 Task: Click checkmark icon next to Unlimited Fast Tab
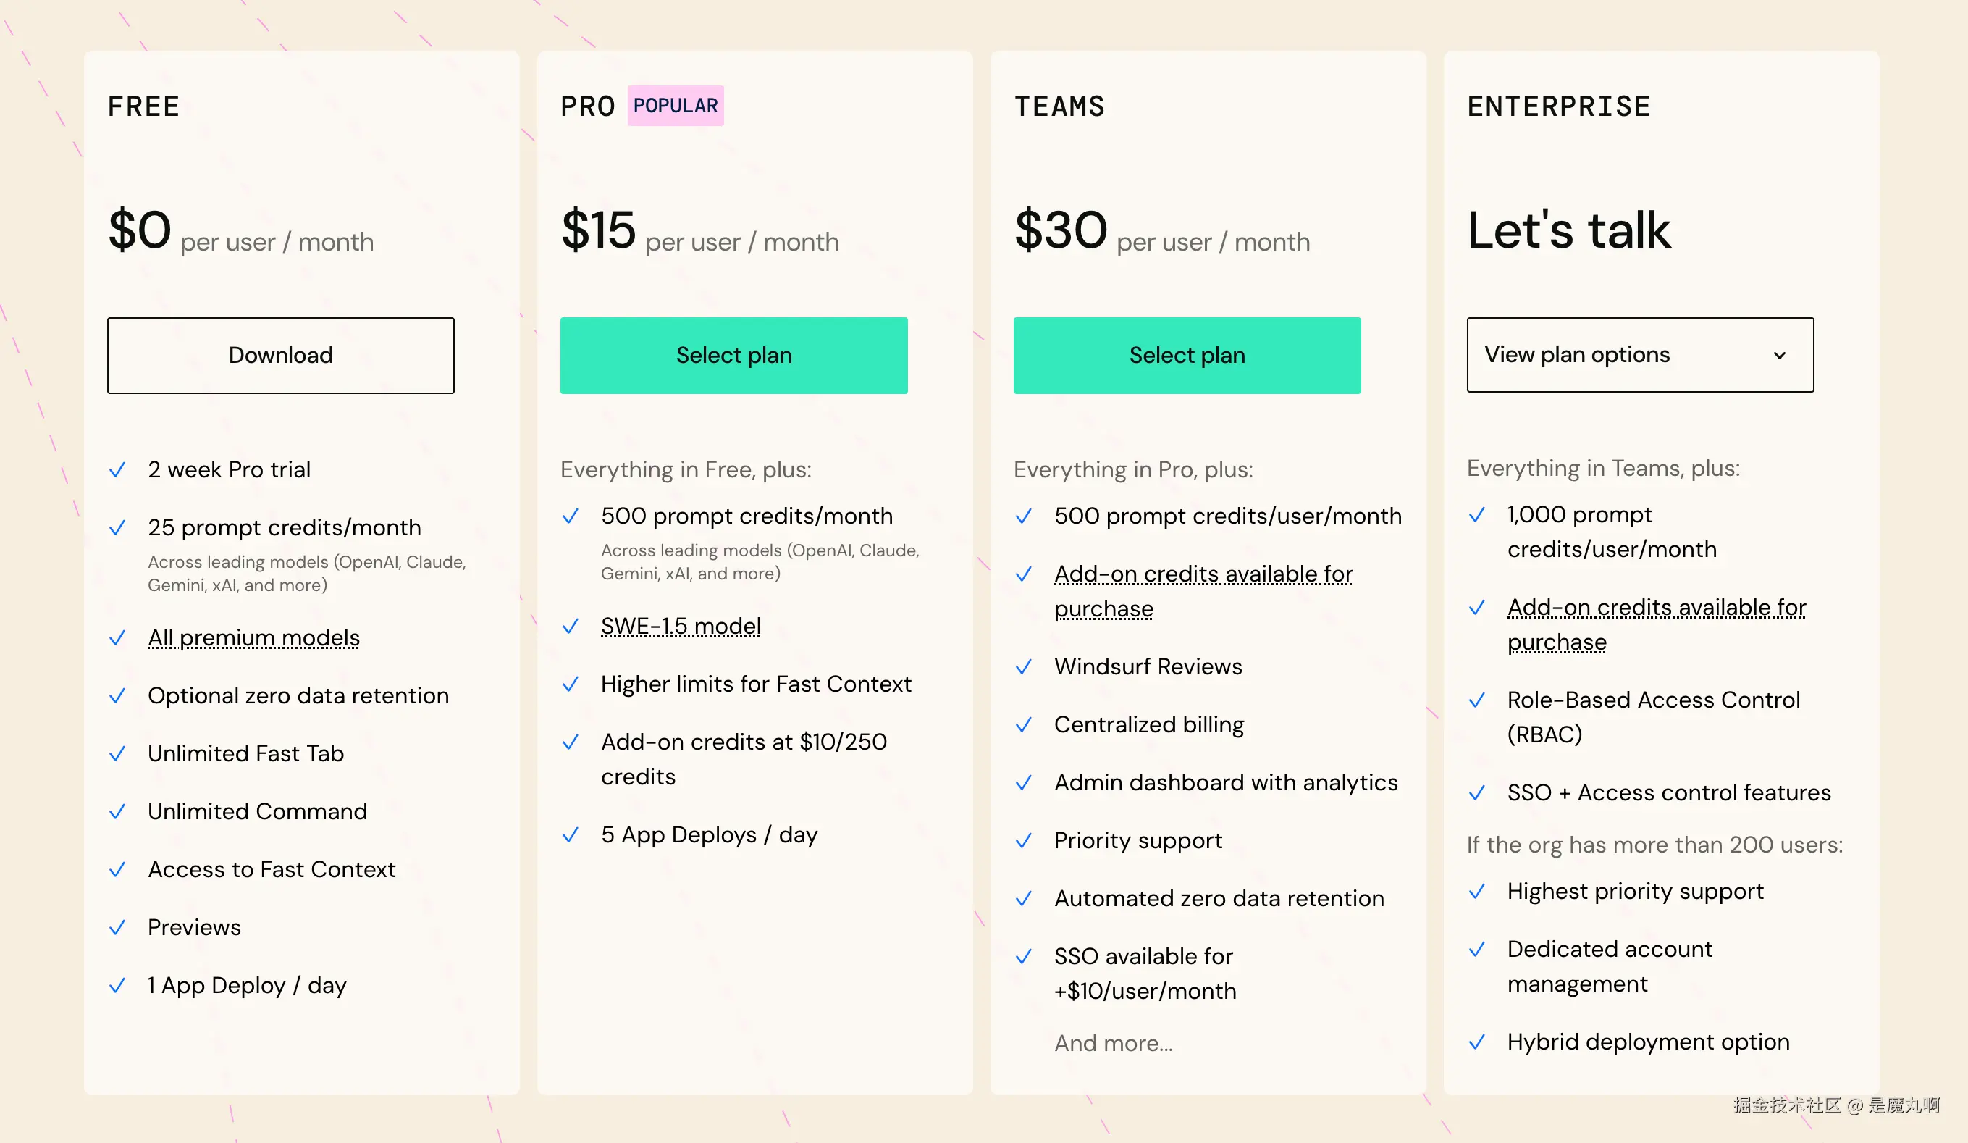tap(117, 753)
